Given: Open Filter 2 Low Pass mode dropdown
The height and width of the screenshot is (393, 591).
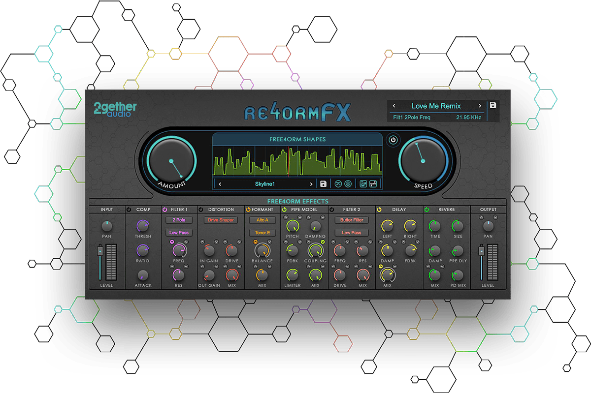Looking at the screenshot, I should [352, 233].
